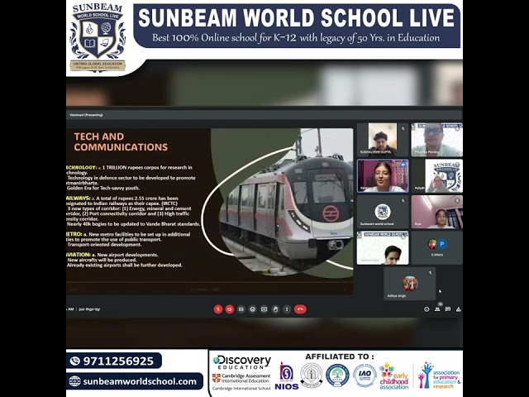Select Riya's video tile
Viewport: 529px width, 397px height.
pos(437,212)
